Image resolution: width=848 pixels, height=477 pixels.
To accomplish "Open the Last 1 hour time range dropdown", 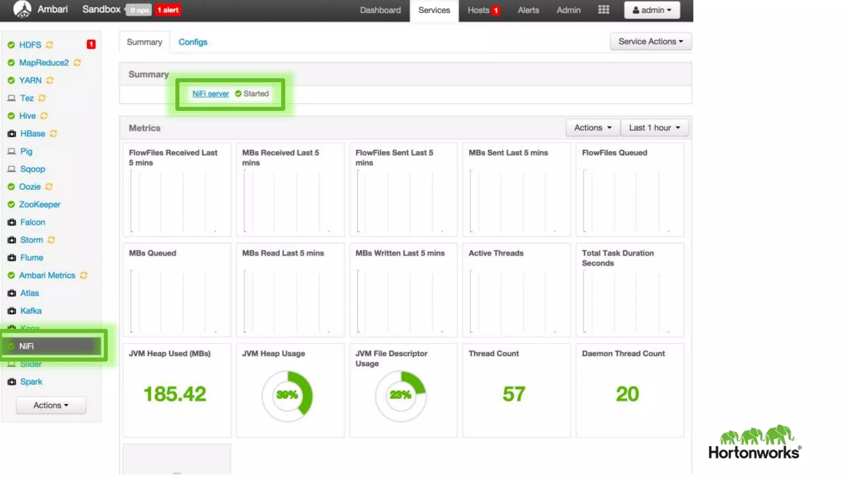I will (x=654, y=128).
